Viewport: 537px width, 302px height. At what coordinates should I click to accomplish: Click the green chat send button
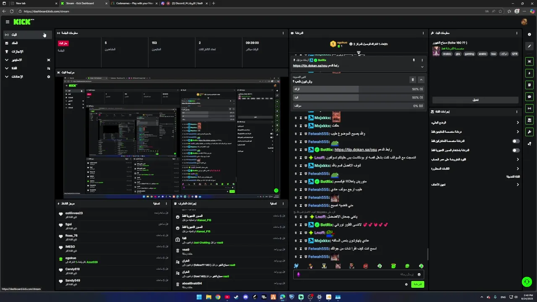pyautogui.click(x=417, y=284)
